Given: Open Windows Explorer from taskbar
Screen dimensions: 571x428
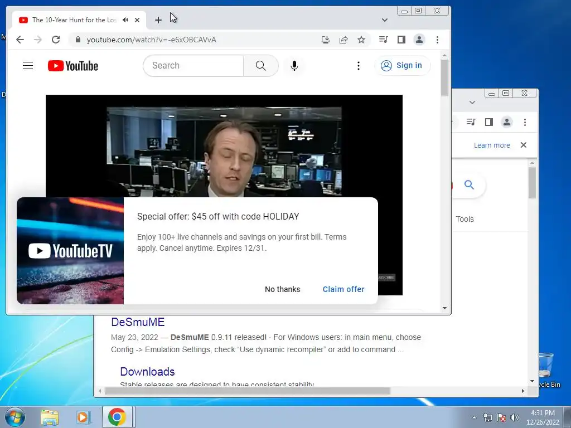Looking at the screenshot, I should (x=50, y=417).
